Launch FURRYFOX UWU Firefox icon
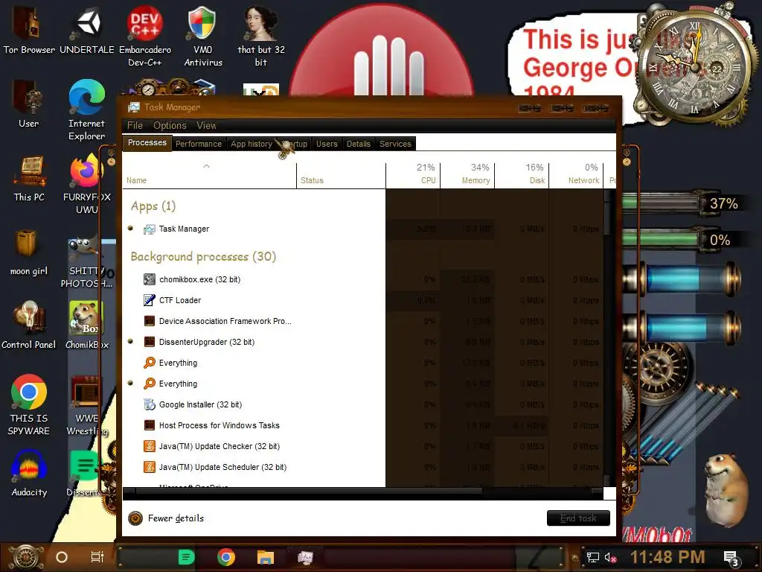 click(86, 184)
